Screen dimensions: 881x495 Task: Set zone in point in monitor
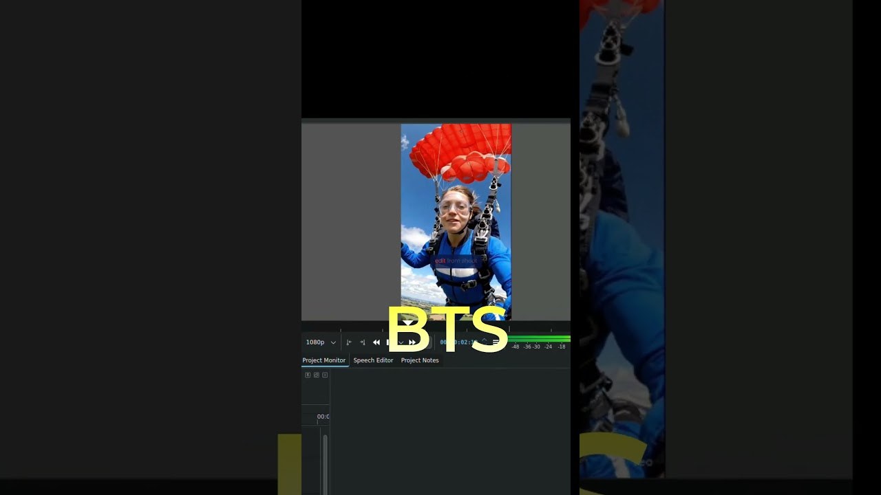click(x=348, y=342)
